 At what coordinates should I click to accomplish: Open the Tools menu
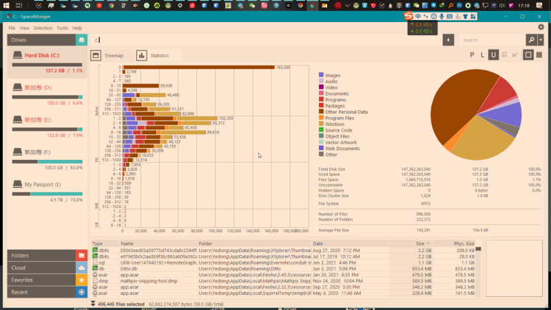[62, 28]
